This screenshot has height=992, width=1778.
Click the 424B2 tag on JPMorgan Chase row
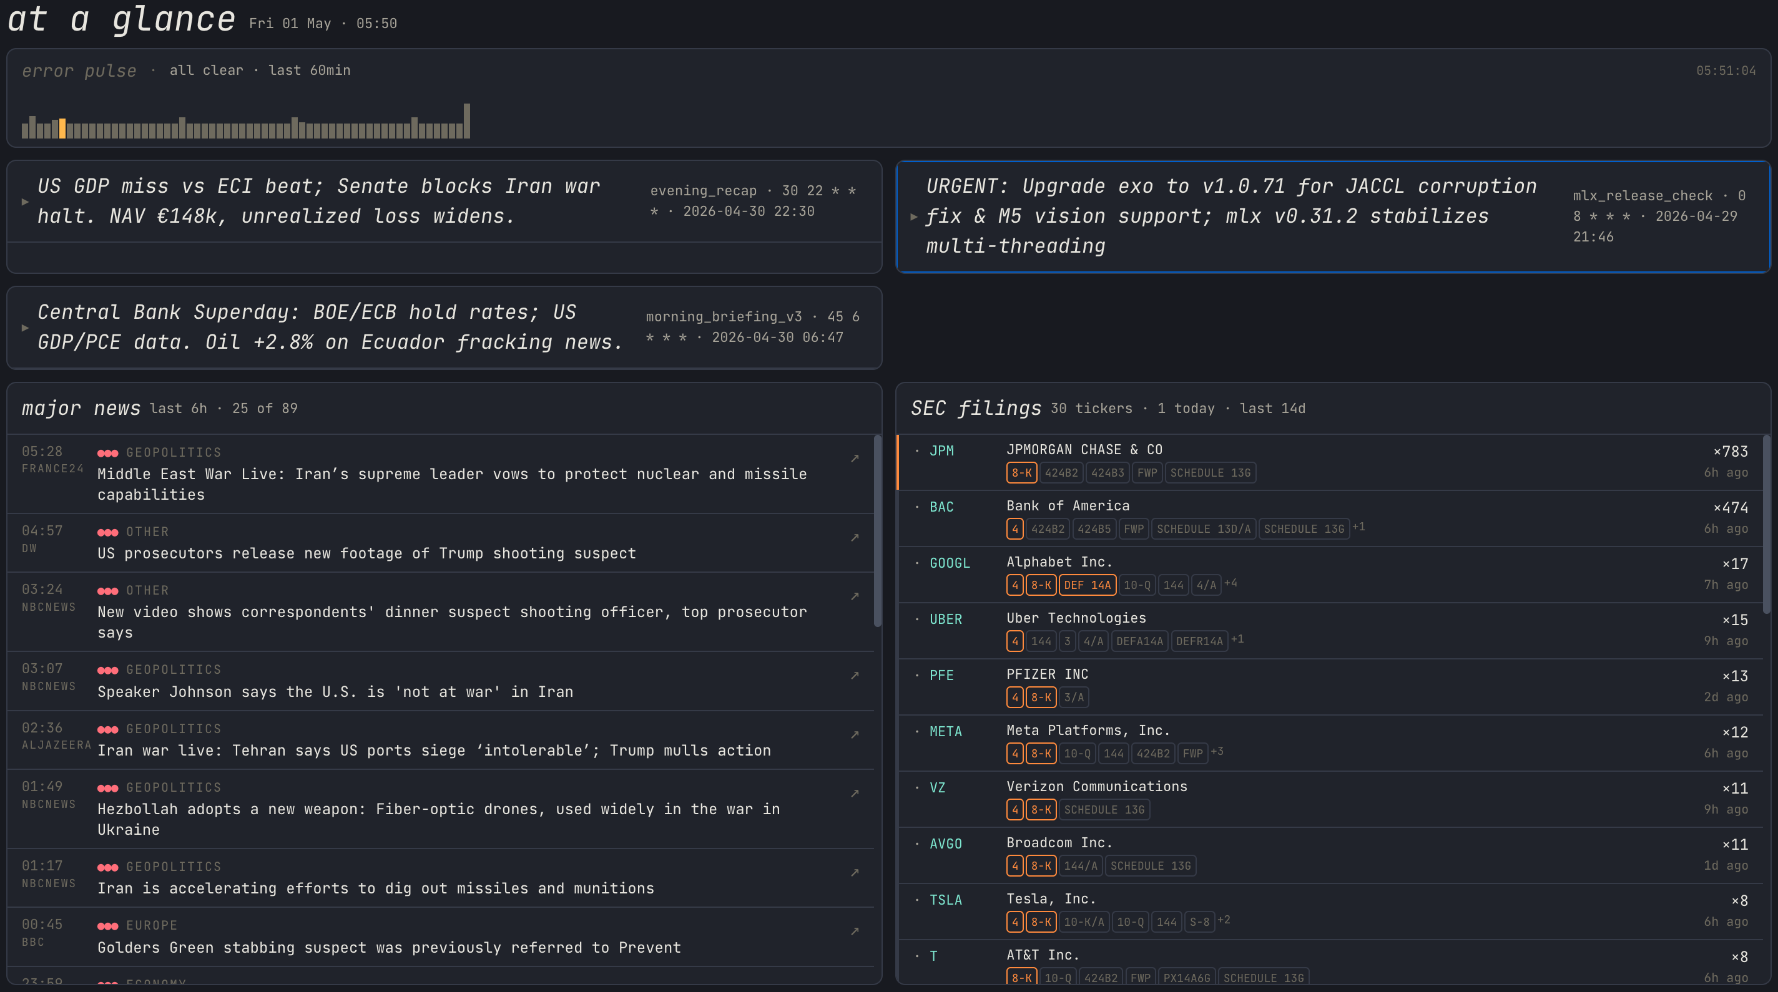1061,472
